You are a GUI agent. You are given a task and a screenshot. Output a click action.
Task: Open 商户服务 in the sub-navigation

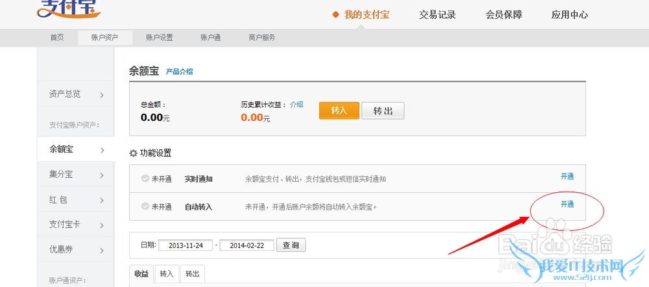[262, 38]
